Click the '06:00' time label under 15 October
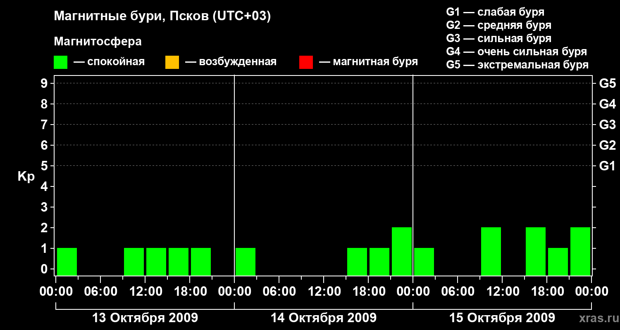 [458, 292]
